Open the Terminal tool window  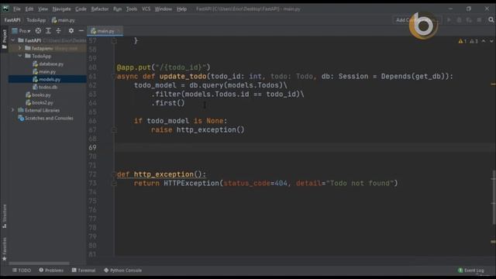tap(84, 270)
